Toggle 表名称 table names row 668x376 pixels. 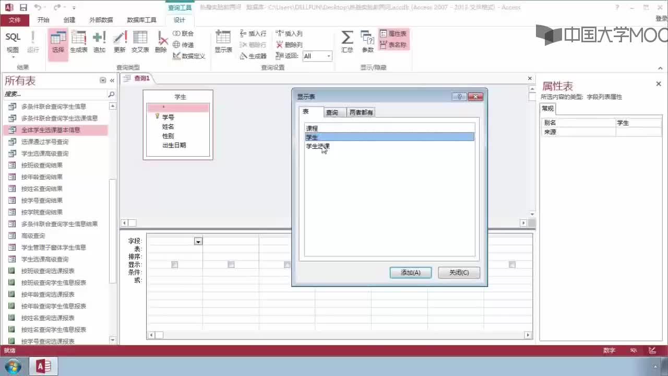pyautogui.click(x=393, y=45)
